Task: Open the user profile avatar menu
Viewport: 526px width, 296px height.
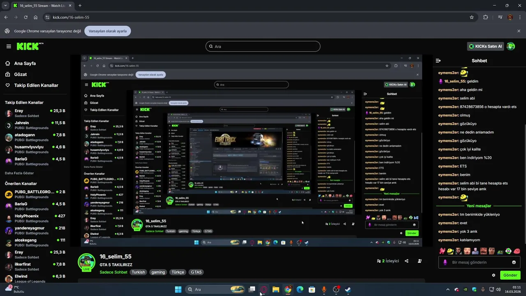Action: pyautogui.click(x=511, y=46)
